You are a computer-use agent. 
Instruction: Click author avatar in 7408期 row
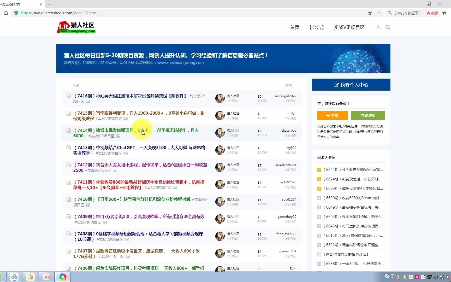(220, 236)
